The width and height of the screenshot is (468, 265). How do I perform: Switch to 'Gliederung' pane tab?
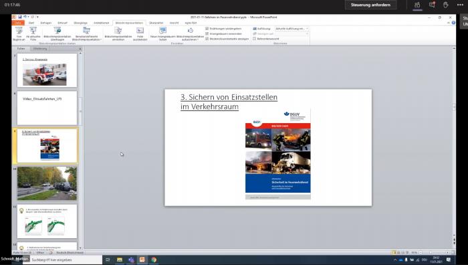coord(40,48)
